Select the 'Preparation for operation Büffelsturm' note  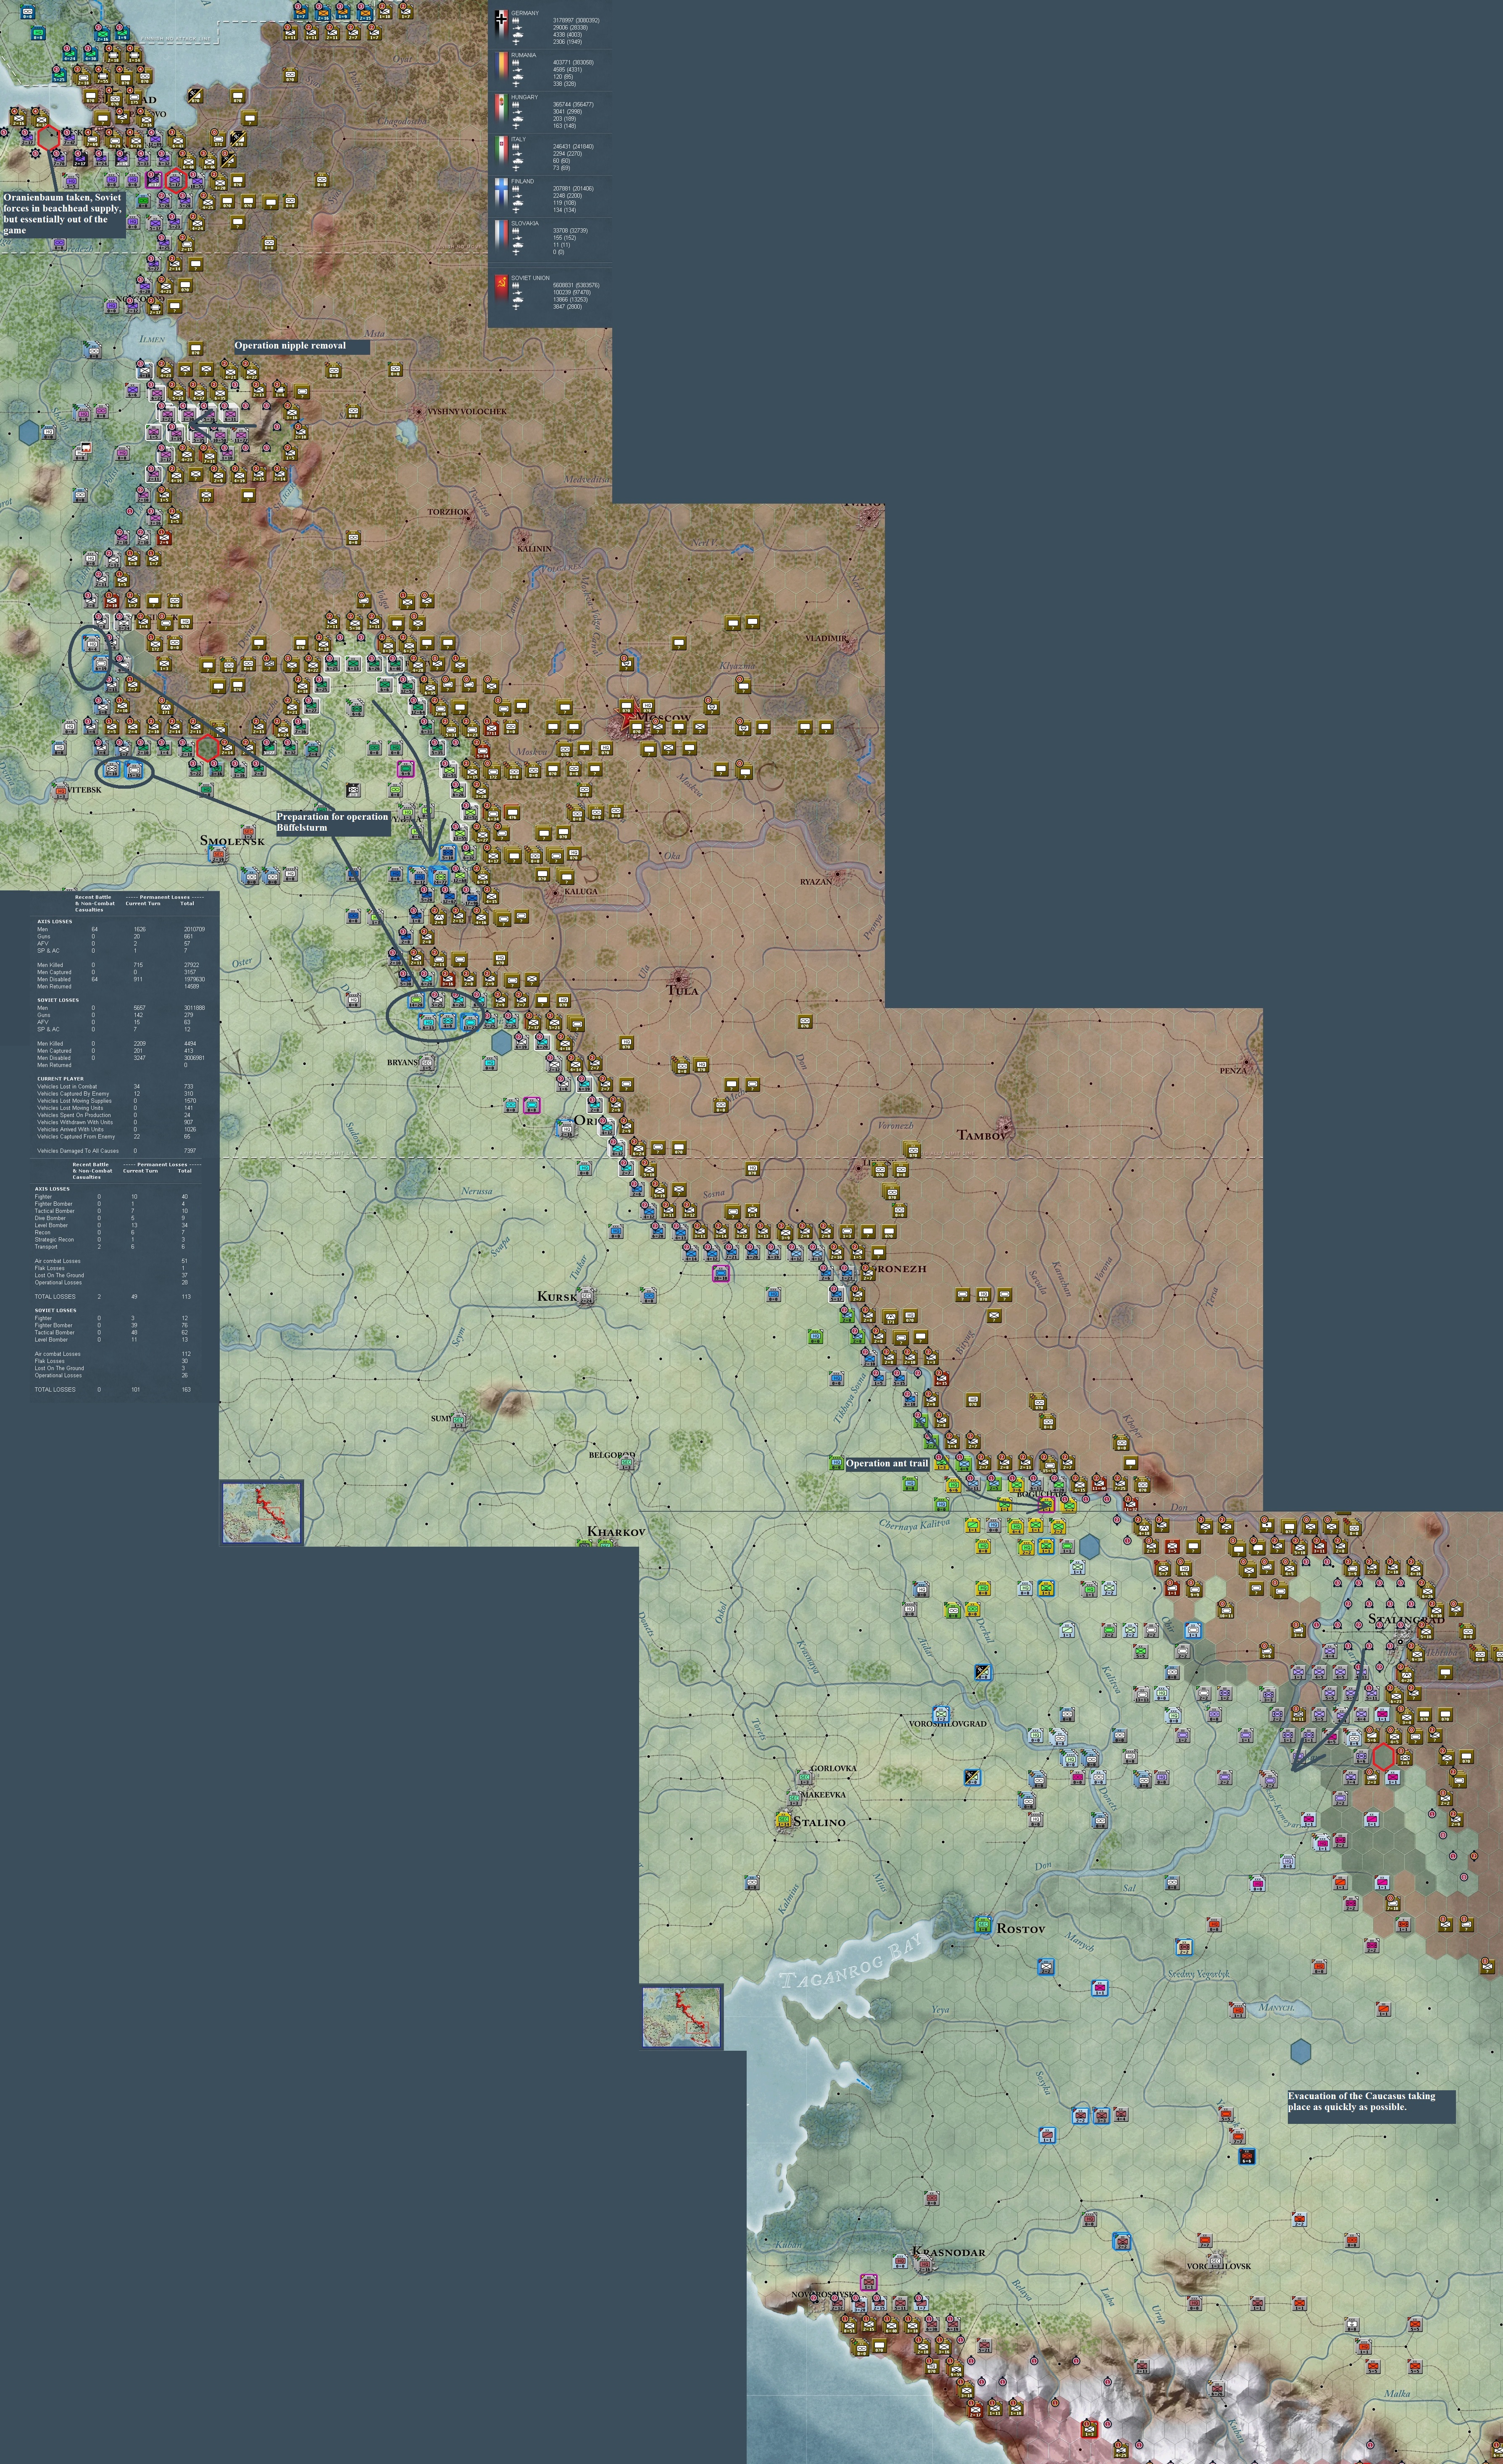[333, 822]
